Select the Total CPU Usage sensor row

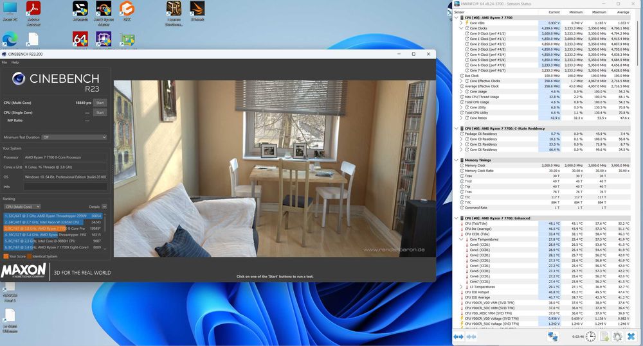tap(545, 102)
